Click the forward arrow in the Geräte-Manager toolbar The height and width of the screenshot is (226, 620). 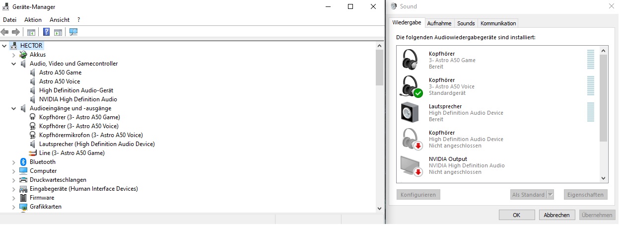(16, 32)
